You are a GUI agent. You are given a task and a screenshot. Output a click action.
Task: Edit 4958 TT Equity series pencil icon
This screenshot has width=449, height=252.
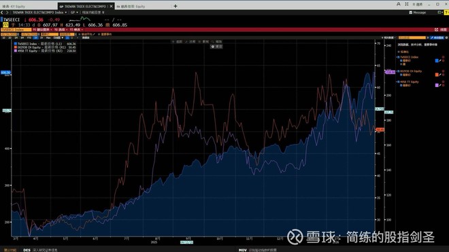[x=440, y=85]
